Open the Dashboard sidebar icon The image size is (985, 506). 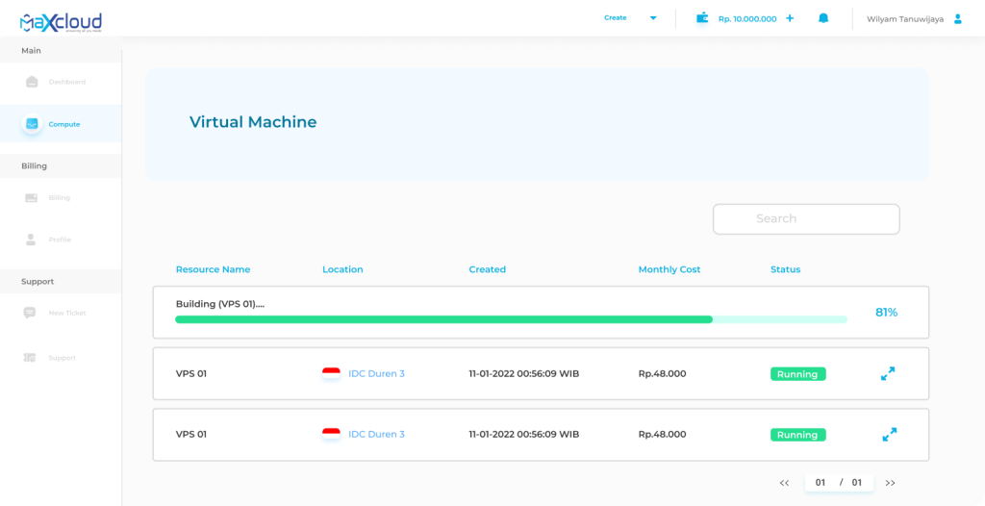pyautogui.click(x=32, y=82)
